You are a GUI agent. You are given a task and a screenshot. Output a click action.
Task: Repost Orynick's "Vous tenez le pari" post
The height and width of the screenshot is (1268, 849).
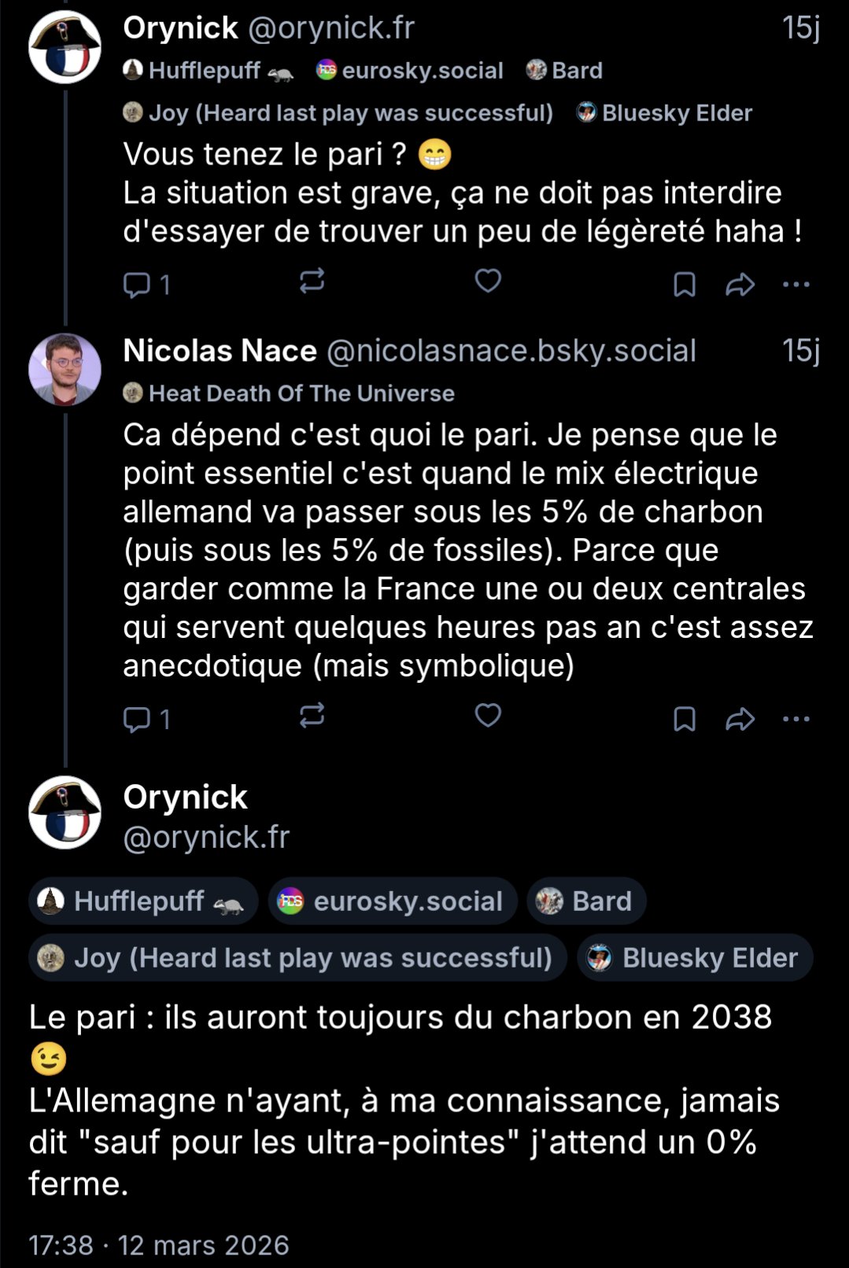pos(312,282)
